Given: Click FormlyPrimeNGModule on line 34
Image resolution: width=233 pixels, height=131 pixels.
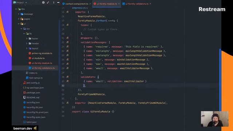Looking at the screenshot, I should point(91,94).
